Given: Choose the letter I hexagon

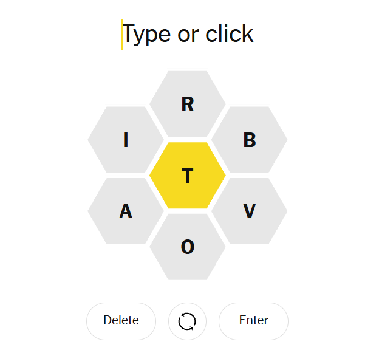Looking at the screenshot, I should click(x=126, y=140).
